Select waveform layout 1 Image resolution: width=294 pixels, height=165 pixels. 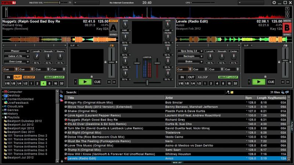pos(287,8)
